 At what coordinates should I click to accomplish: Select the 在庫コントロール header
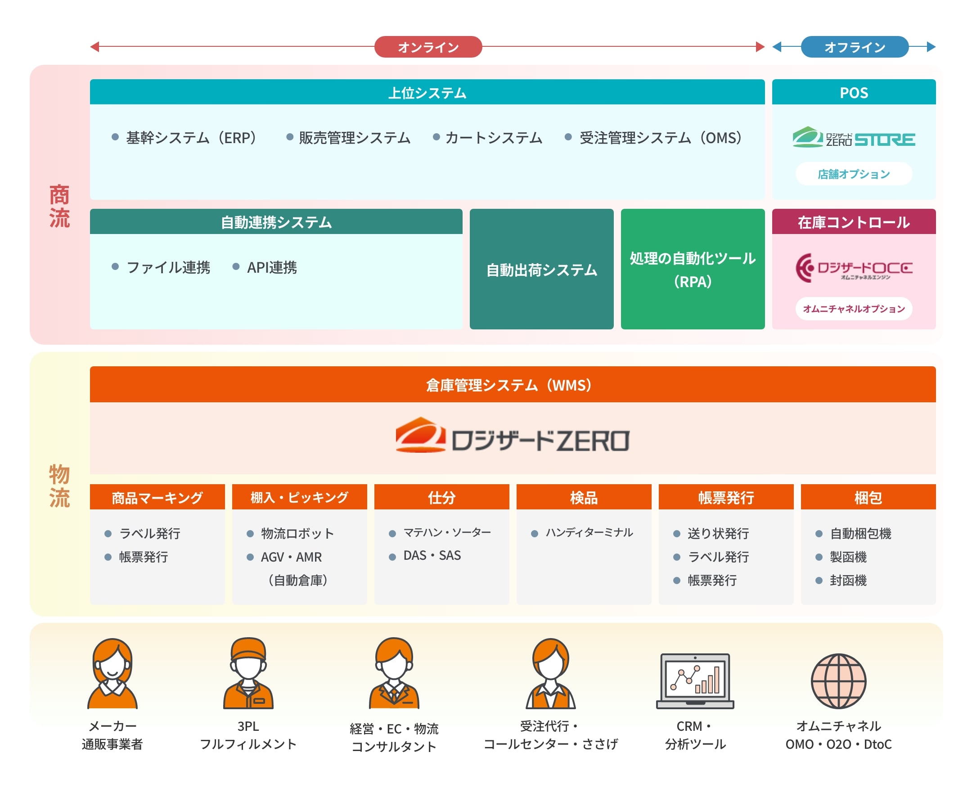pos(853,222)
